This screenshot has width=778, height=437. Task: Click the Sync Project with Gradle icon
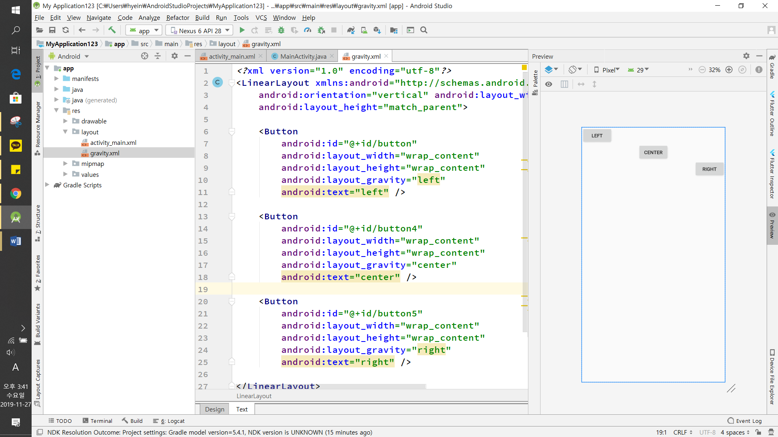pyautogui.click(x=351, y=30)
